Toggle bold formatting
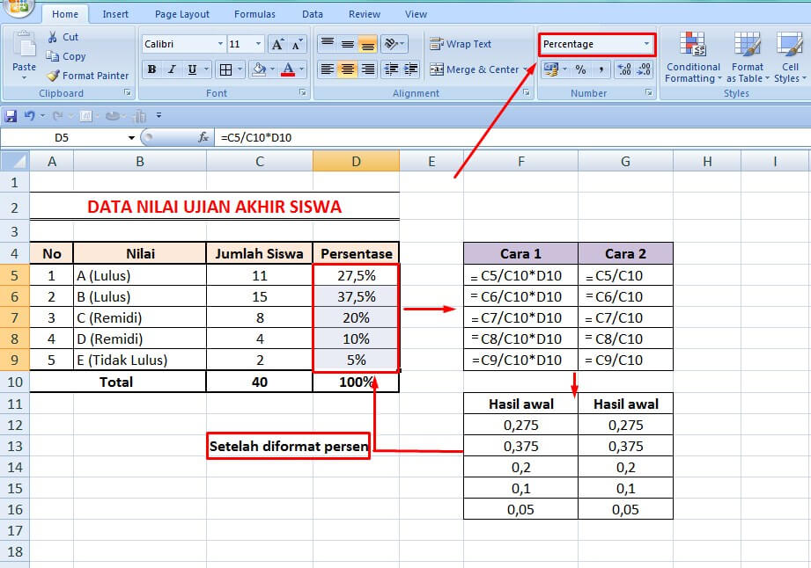811x568 pixels. click(x=151, y=69)
